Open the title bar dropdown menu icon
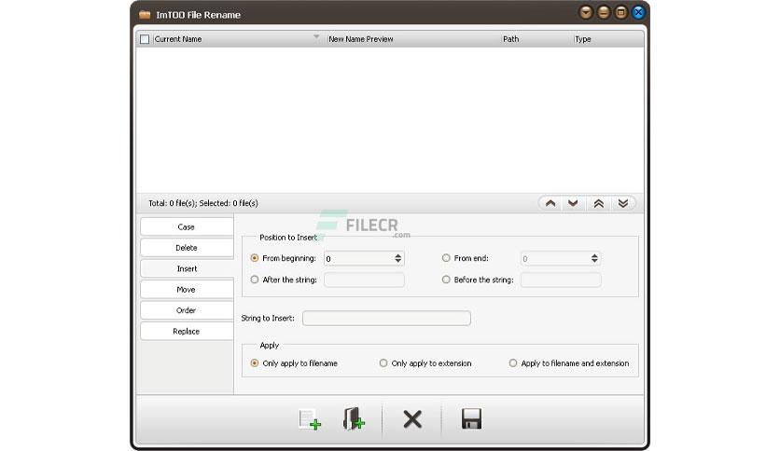This screenshot has width=780, height=451. tap(586, 12)
